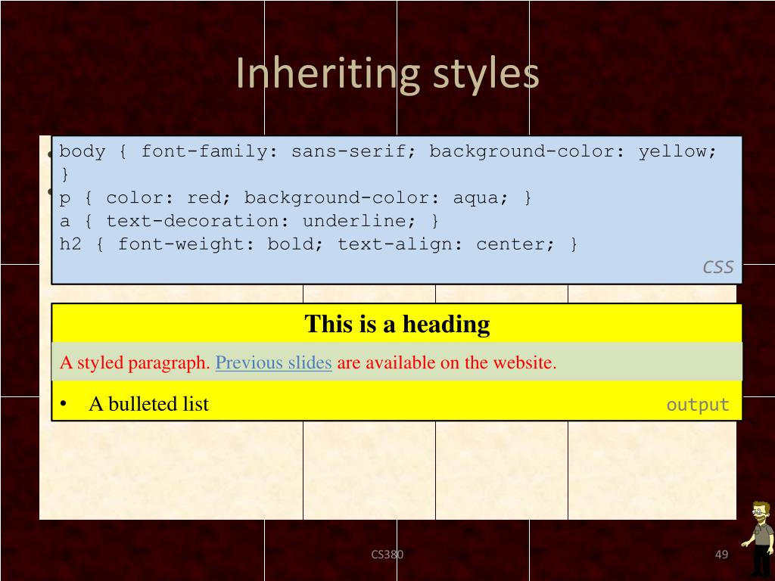This screenshot has width=775, height=581.
Task: Click the 'Previous slides' hyperlink
Action: (x=273, y=362)
